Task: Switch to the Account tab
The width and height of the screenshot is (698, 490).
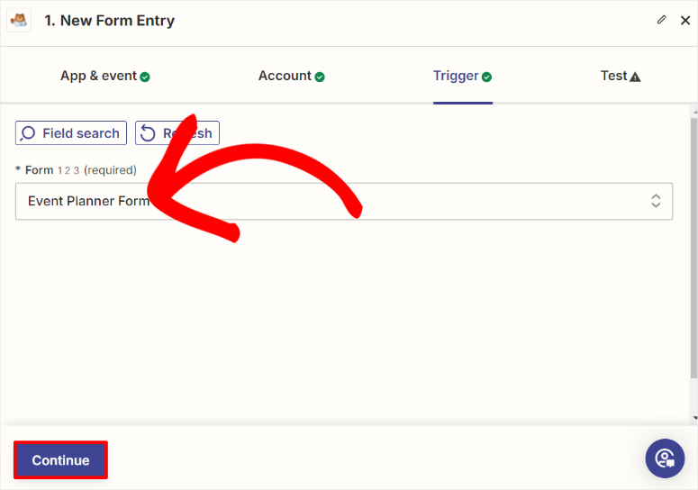Action: pyautogui.click(x=292, y=76)
